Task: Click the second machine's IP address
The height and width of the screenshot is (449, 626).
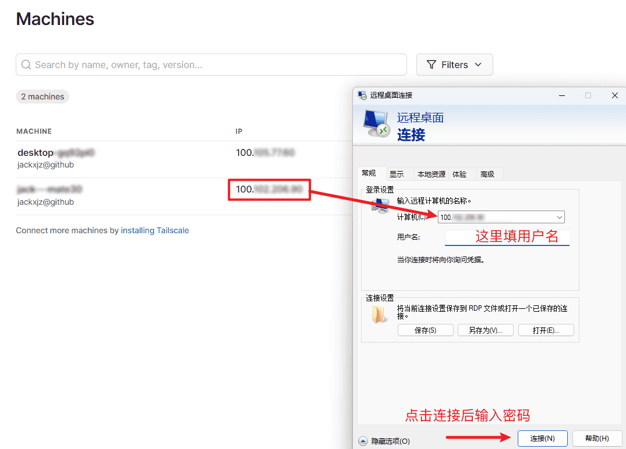Action: 269,190
